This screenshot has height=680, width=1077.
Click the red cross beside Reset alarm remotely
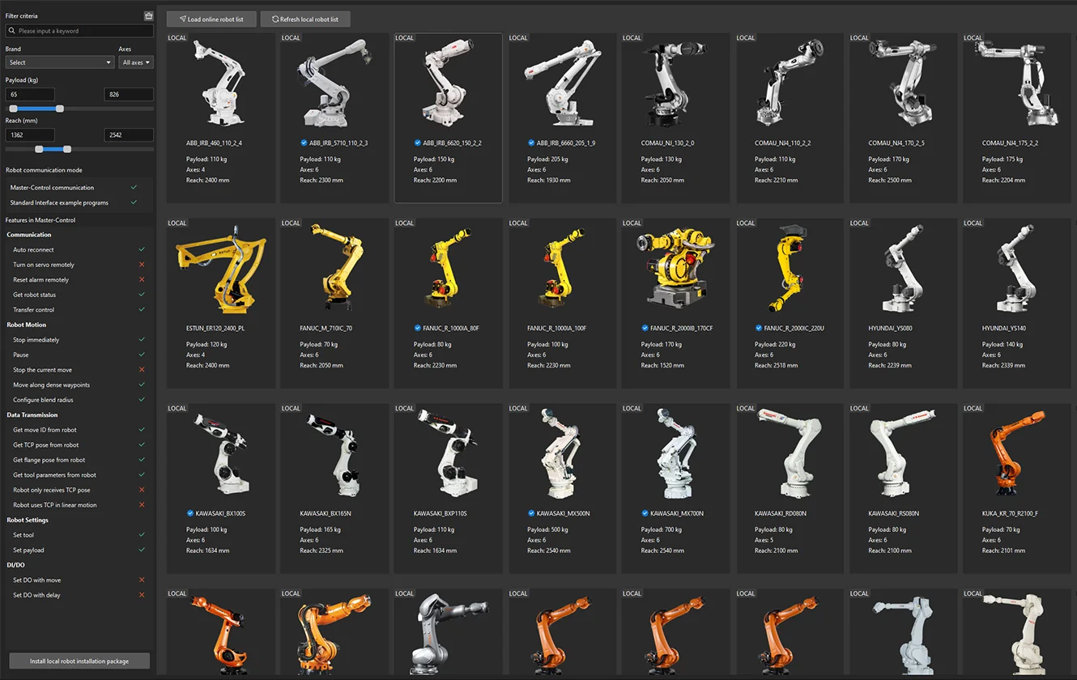[x=142, y=279]
